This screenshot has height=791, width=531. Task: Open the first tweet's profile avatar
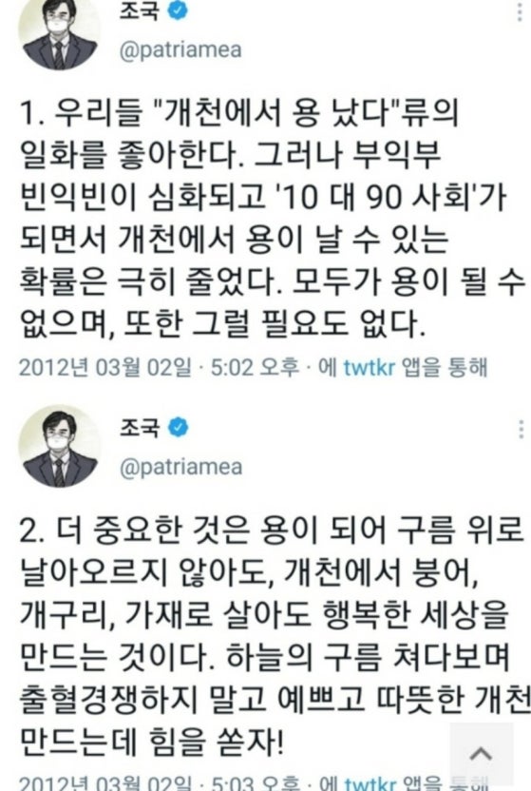59,31
